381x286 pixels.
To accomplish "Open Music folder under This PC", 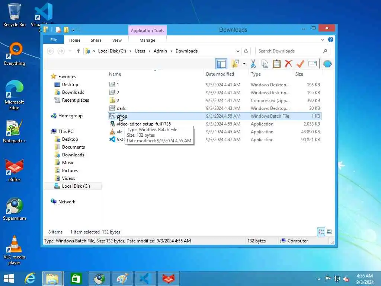I will 68,163.
